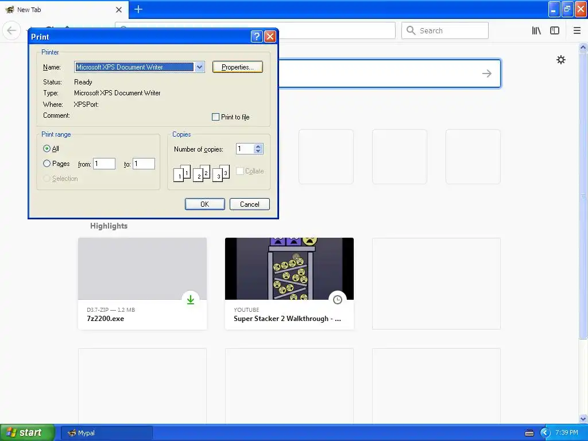
Task: Click the Super Stacker 2 Walkthrough title
Action: (x=287, y=318)
